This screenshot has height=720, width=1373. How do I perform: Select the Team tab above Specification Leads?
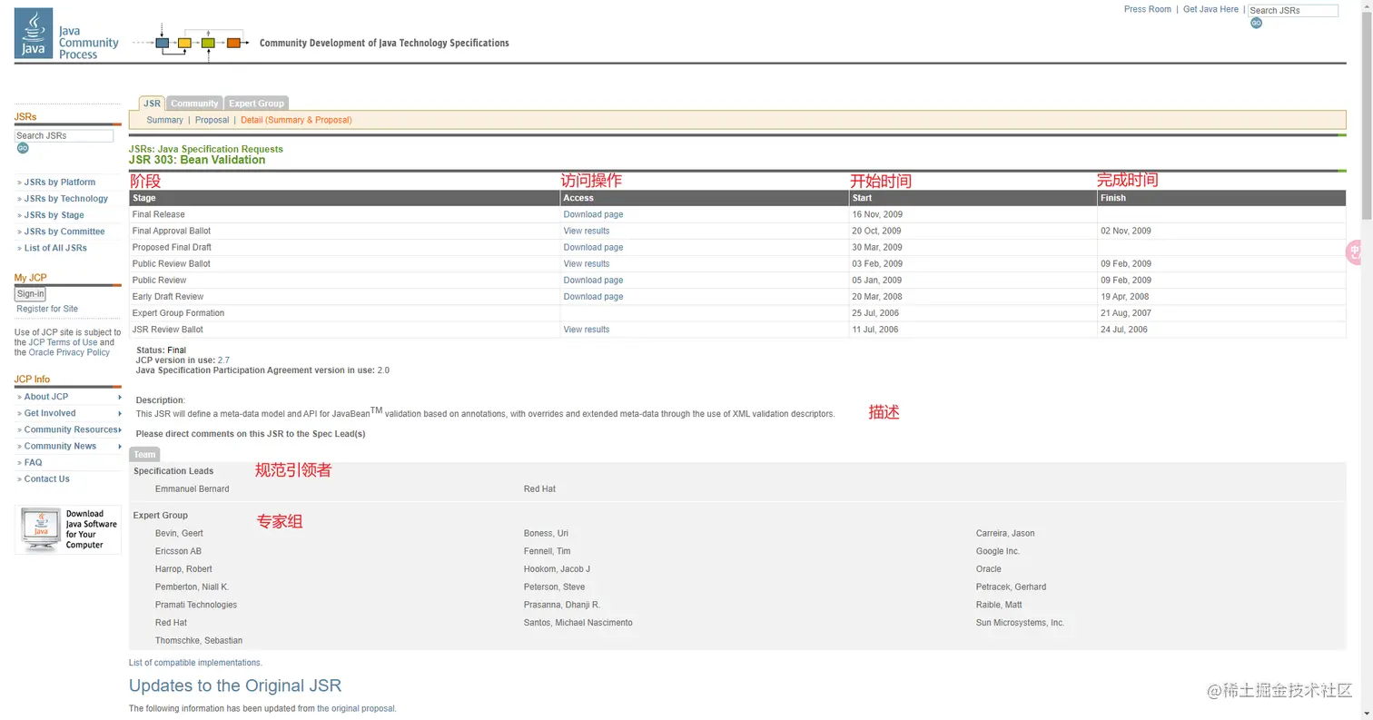[x=144, y=454]
